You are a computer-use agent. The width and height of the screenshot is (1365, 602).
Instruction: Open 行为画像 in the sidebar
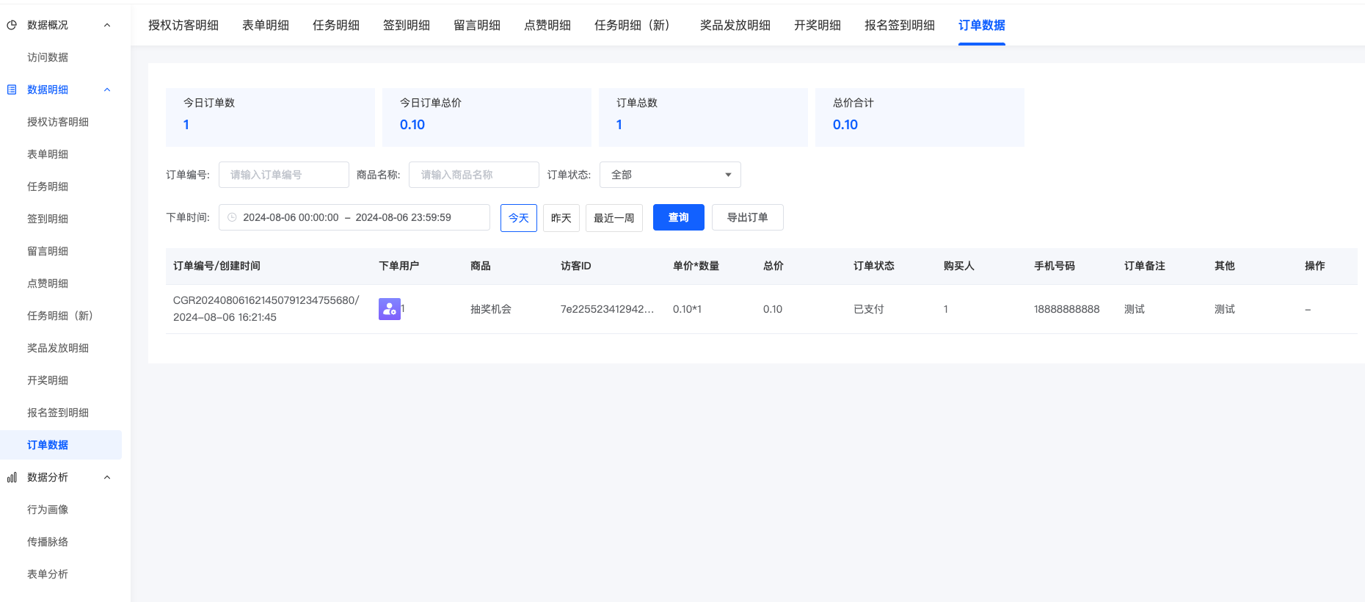(x=48, y=509)
